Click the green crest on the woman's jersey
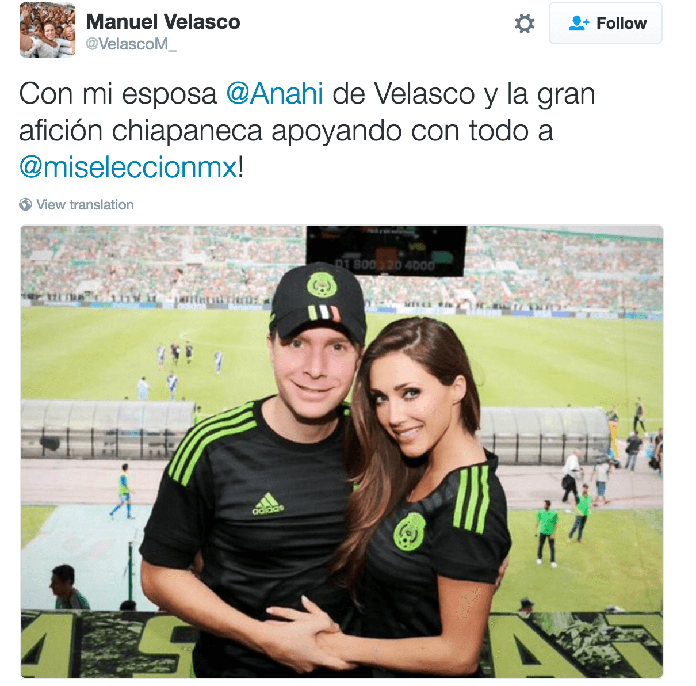This screenshot has height=686, width=696. point(410,531)
